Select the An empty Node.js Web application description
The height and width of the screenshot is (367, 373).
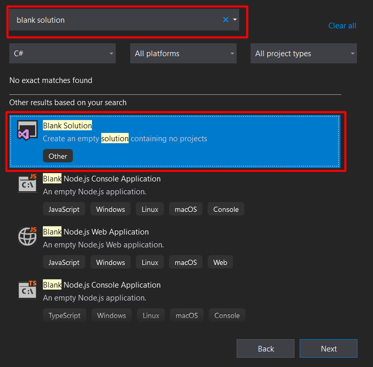point(103,245)
